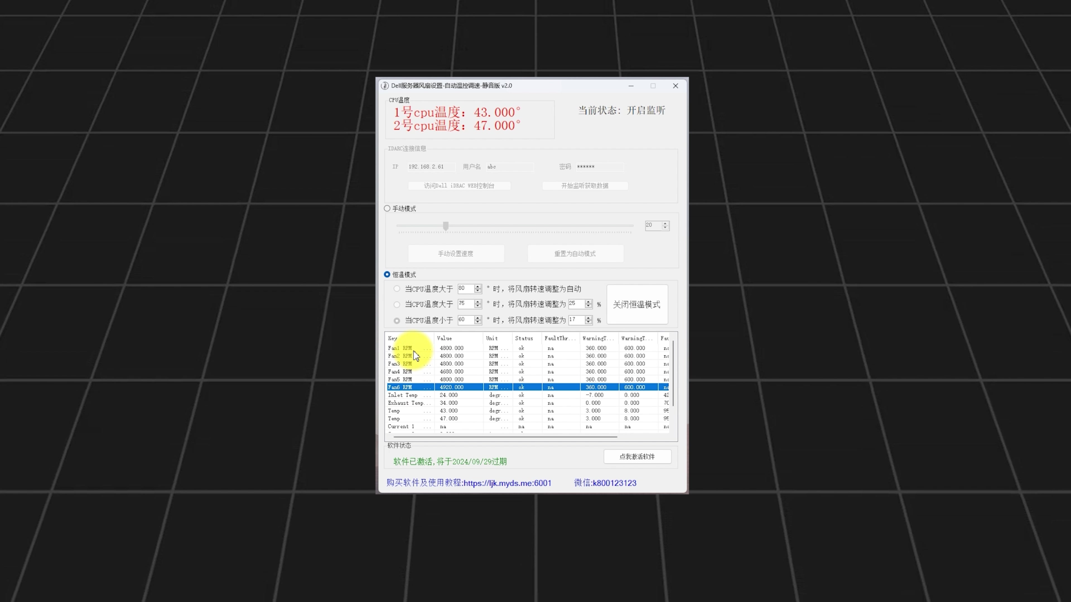The image size is (1071, 602).
Task: Click the Unit column header
Action: 498,338
